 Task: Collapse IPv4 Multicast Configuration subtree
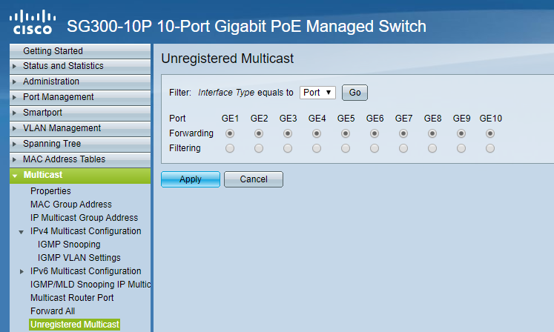[22, 231]
